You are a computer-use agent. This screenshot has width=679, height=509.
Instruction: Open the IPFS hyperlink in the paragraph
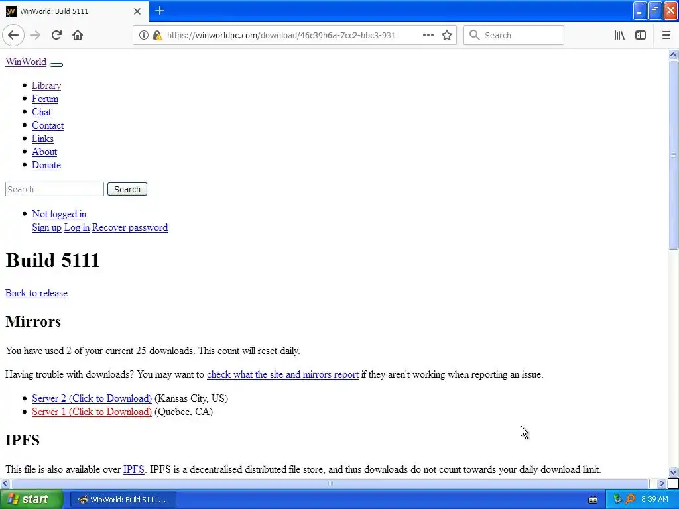tap(134, 469)
